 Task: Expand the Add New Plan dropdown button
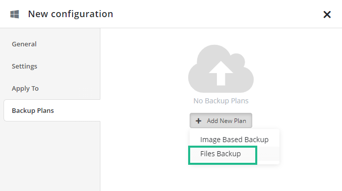pos(221,120)
